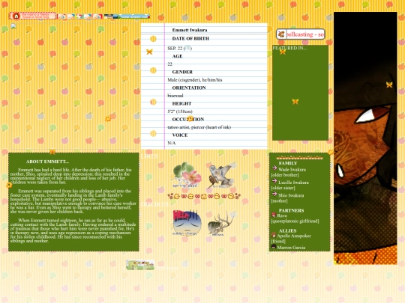Click the pink arrow beside Lucille Iwakura

[x=274, y=181]
